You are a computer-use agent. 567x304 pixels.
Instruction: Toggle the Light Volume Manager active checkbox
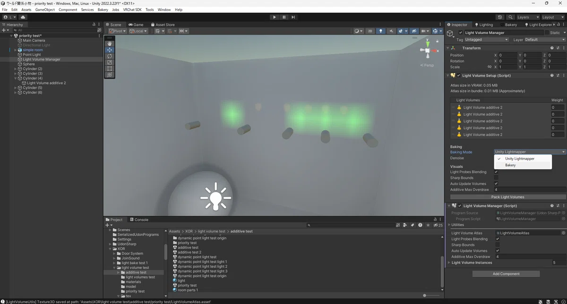[461, 33]
